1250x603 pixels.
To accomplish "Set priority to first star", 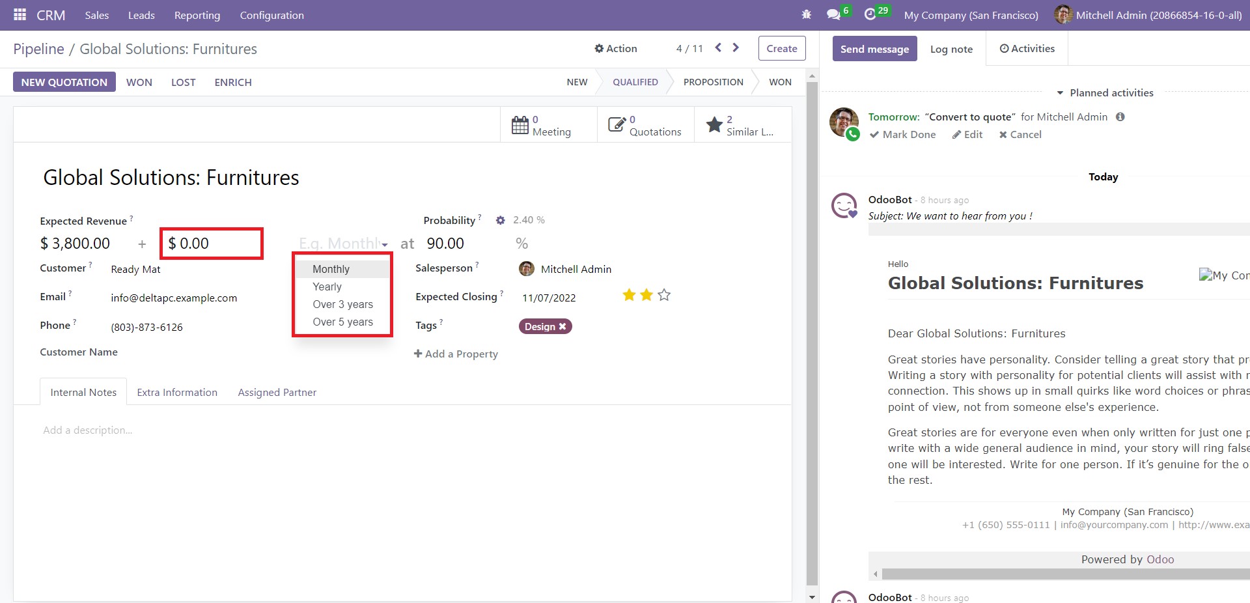I will pyautogui.click(x=629, y=295).
